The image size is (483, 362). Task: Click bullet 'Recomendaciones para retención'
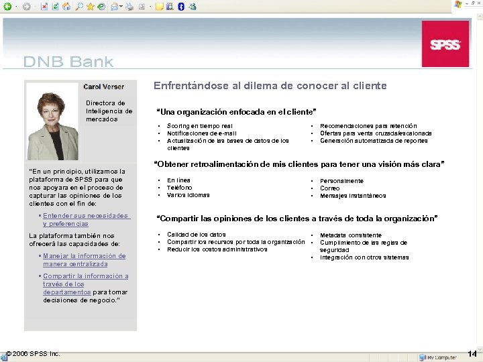[x=368, y=126]
